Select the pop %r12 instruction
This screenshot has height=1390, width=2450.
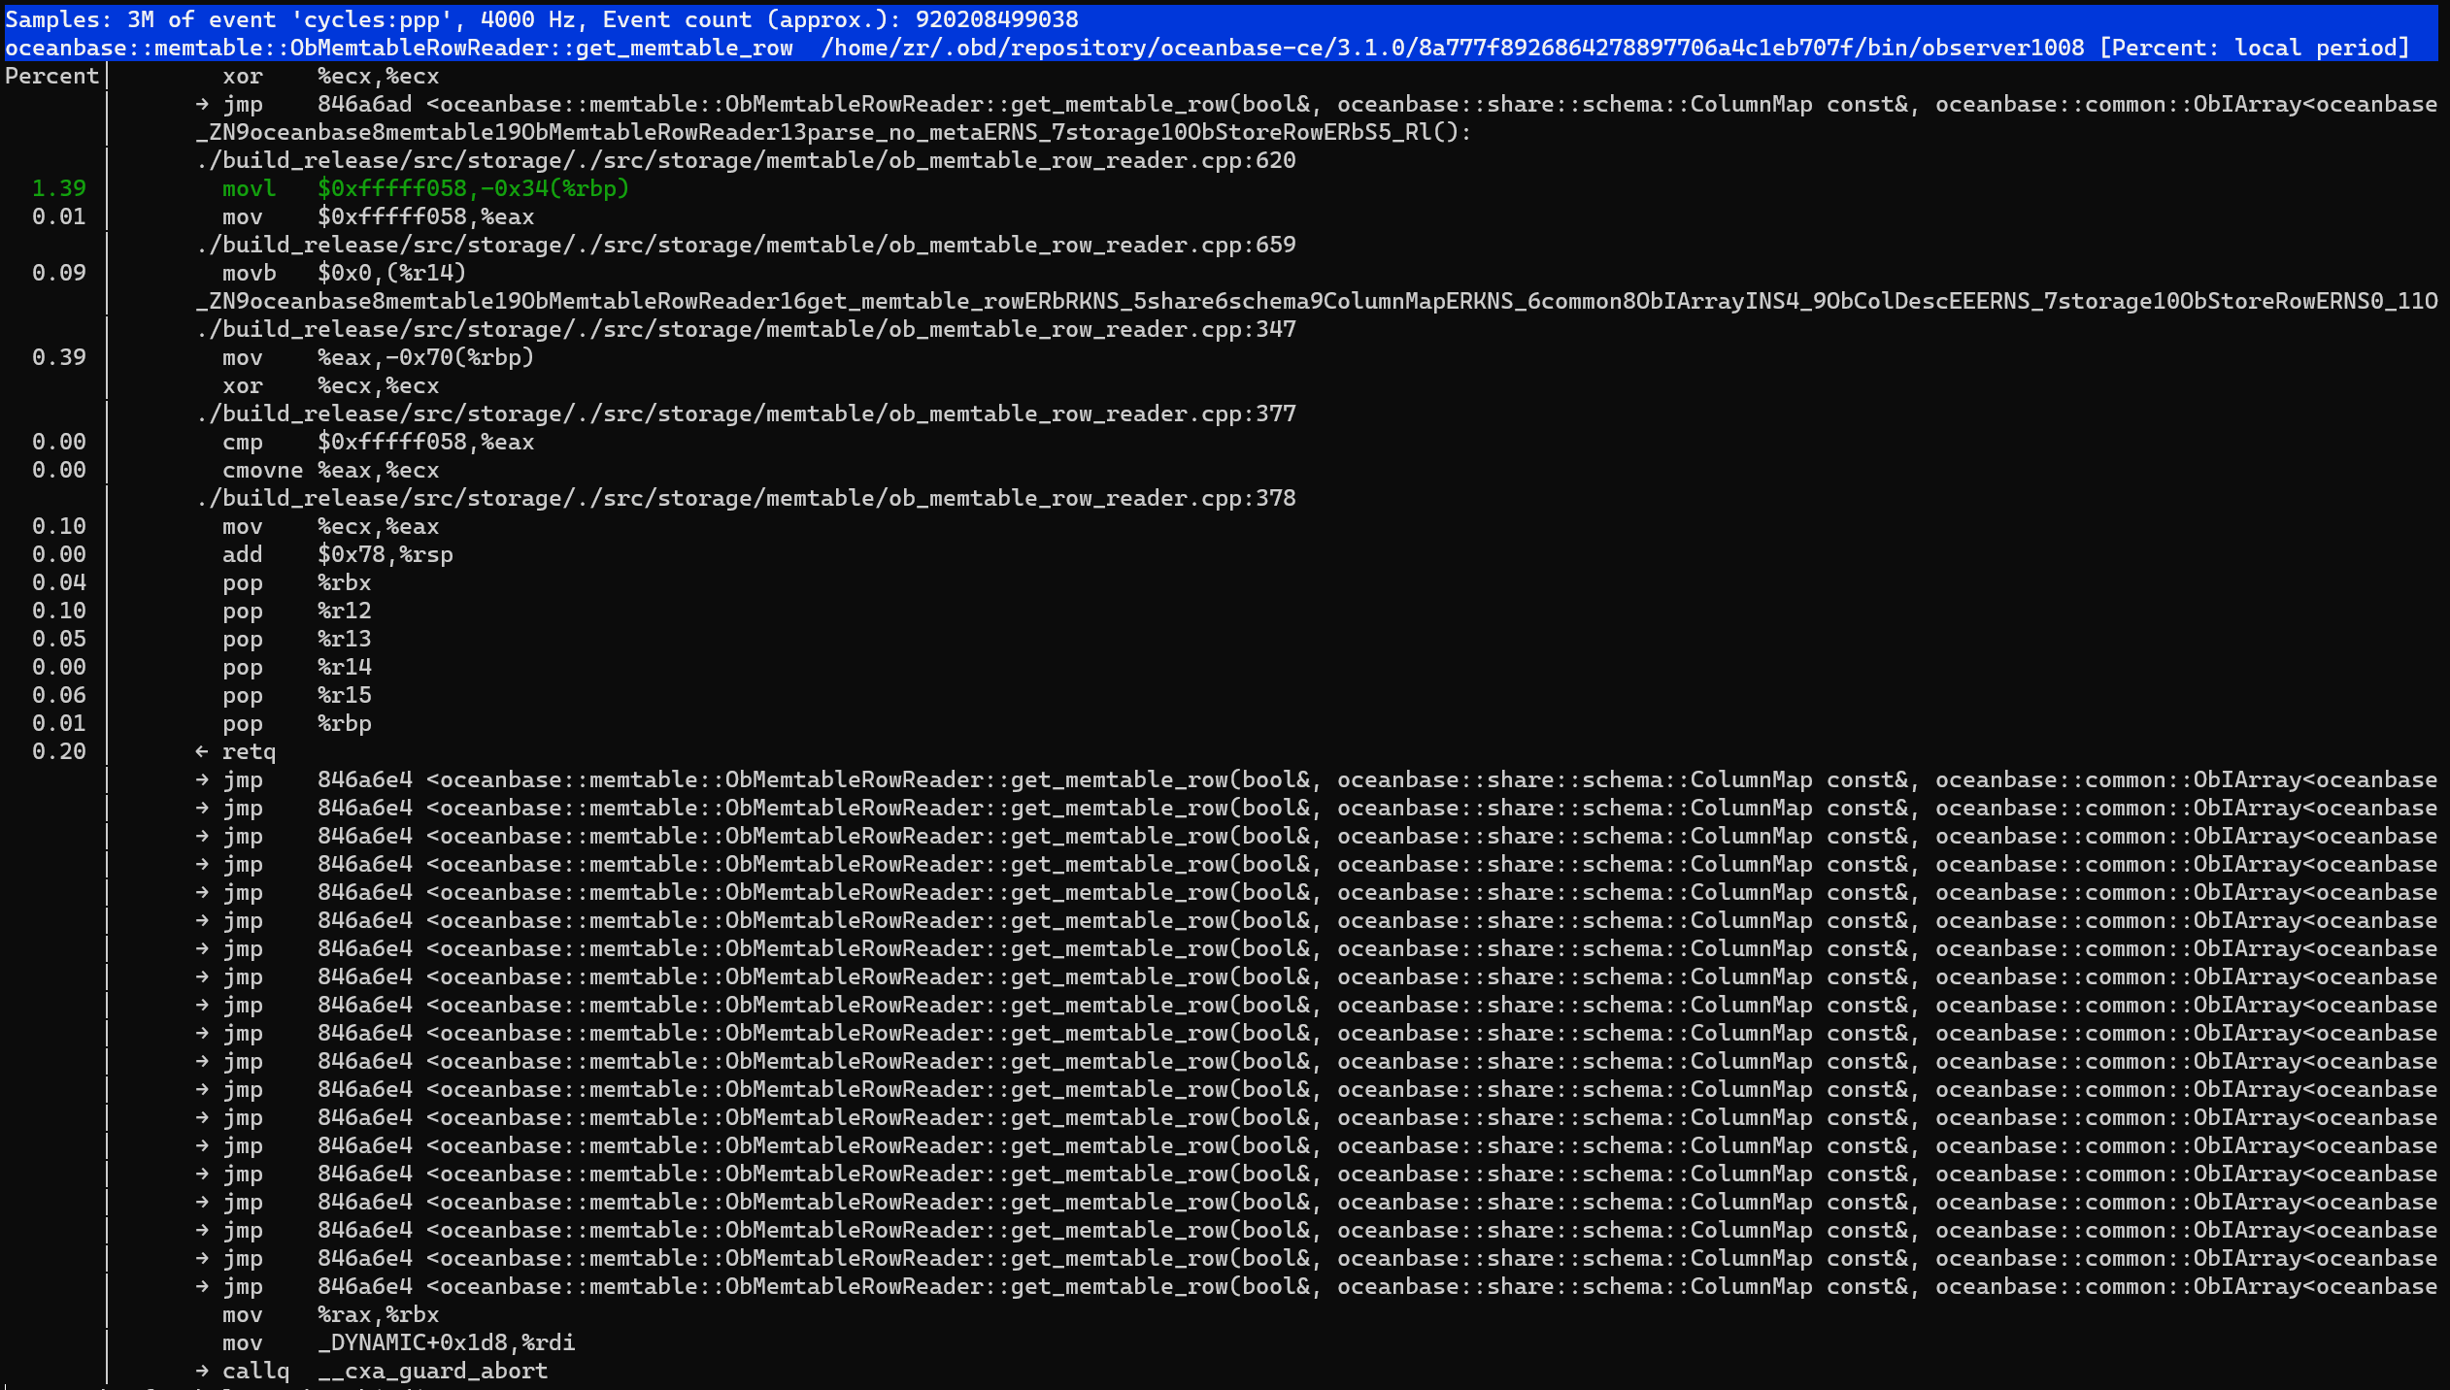click(296, 611)
